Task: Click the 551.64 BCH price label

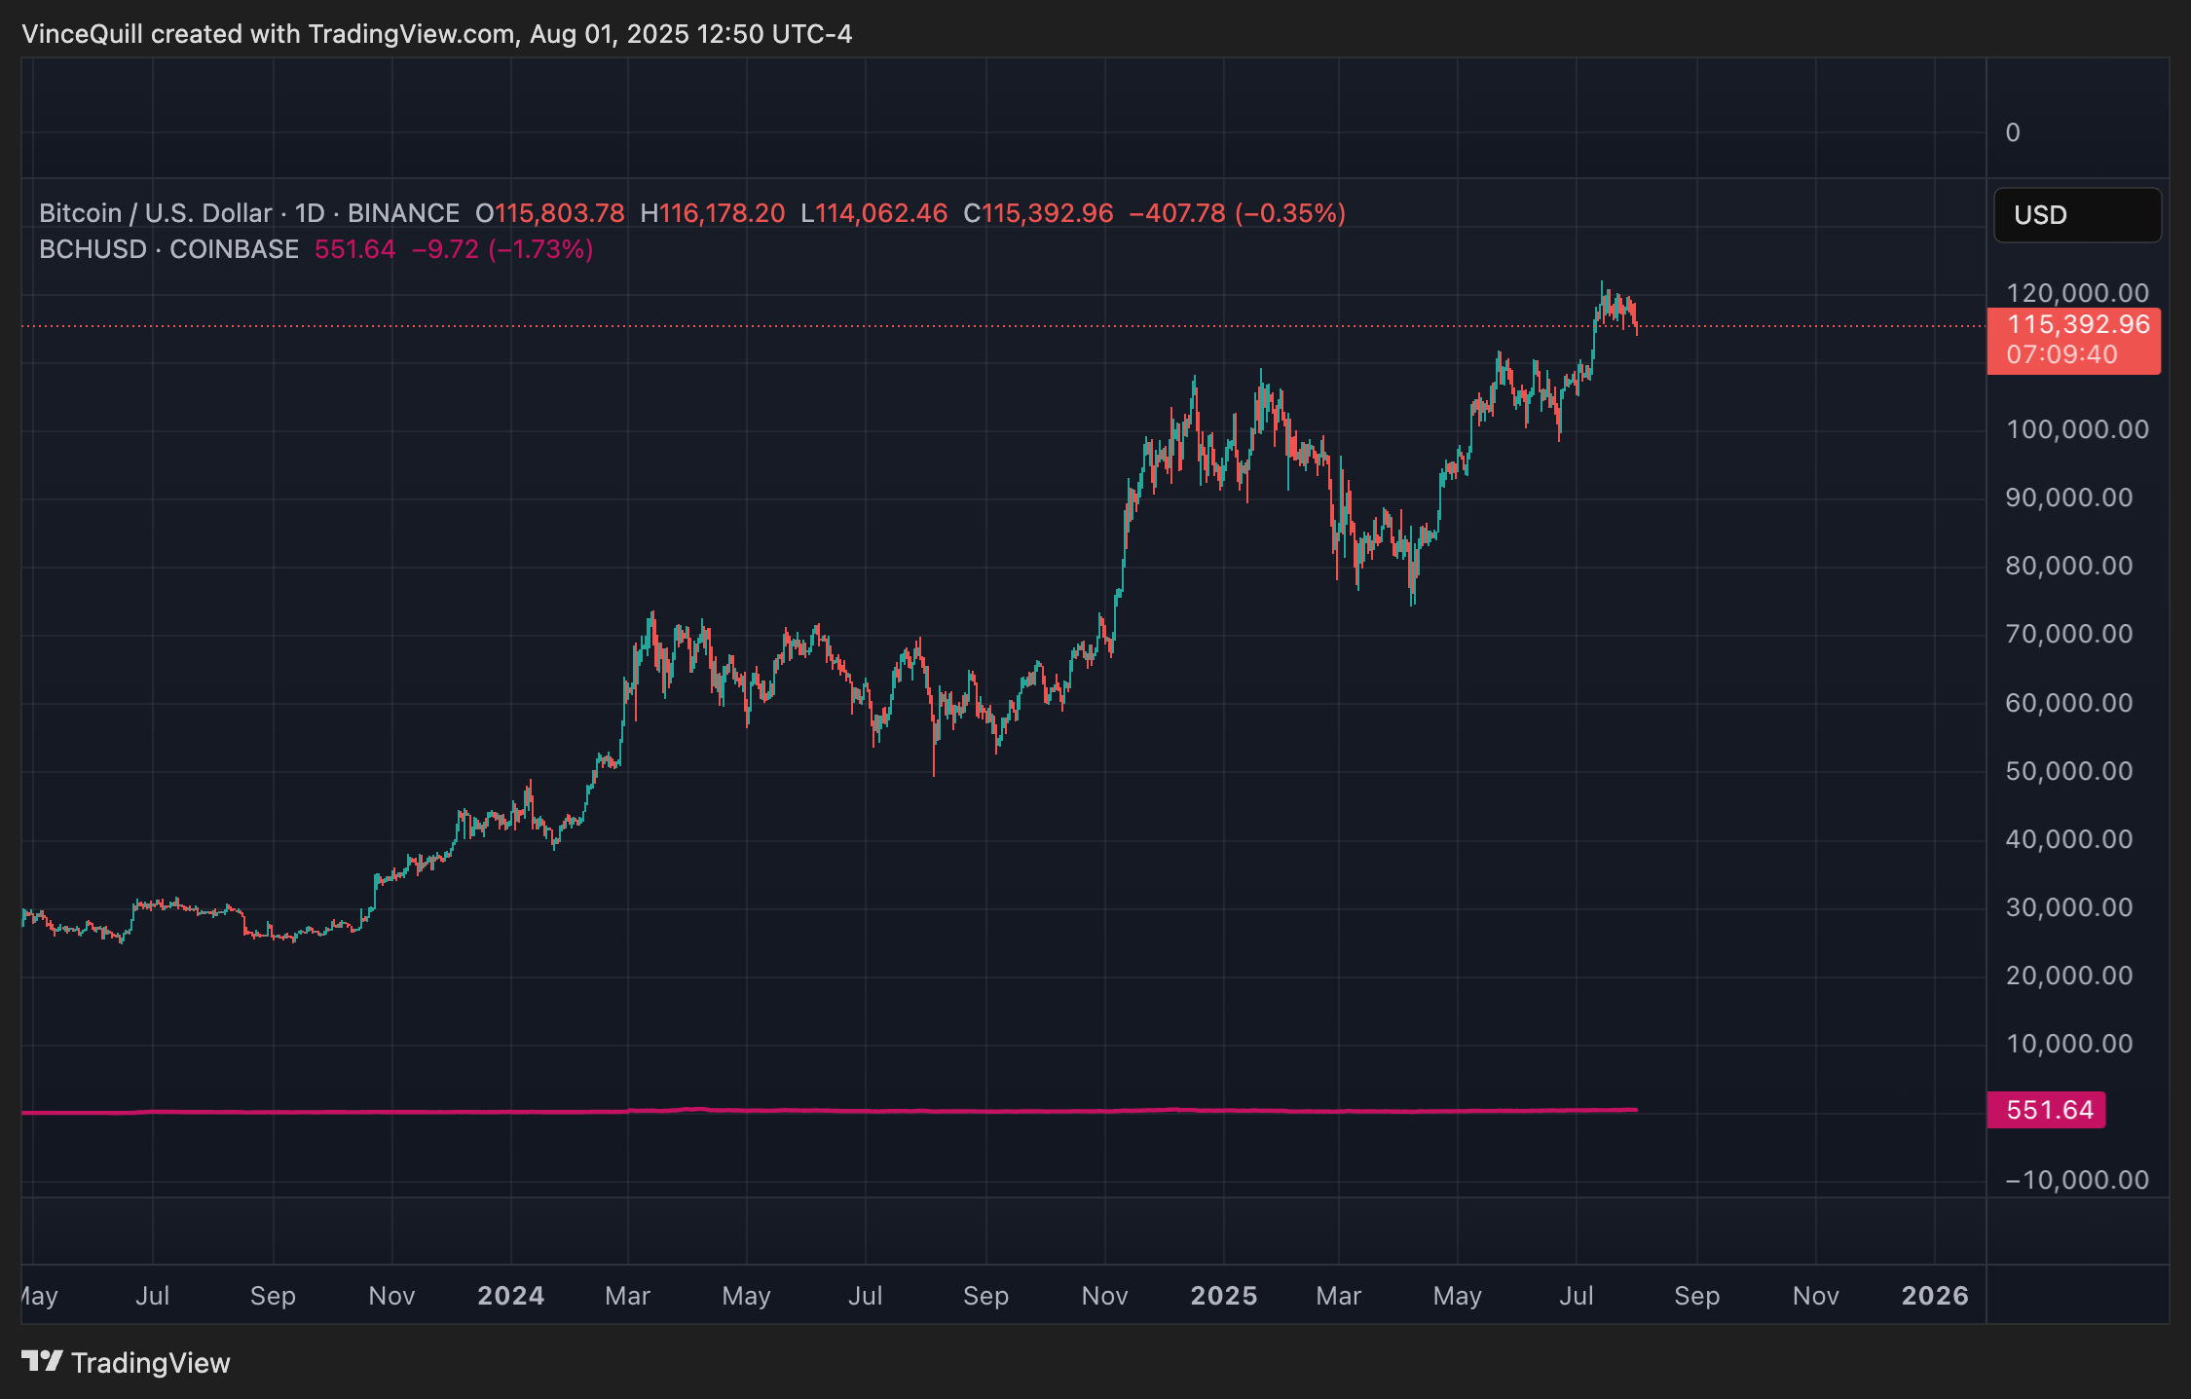Action: [2046, 1109]
